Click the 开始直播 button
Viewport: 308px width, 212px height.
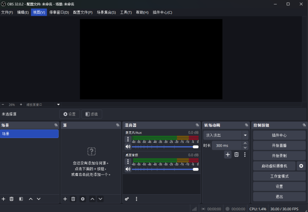[x=279, y=146]
